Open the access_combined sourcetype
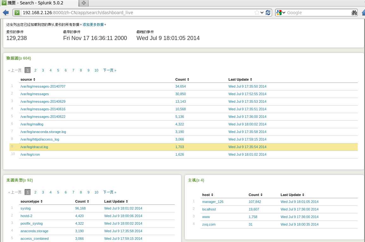The height and width of the screenshot is (242, 365). tap(34, 239)
